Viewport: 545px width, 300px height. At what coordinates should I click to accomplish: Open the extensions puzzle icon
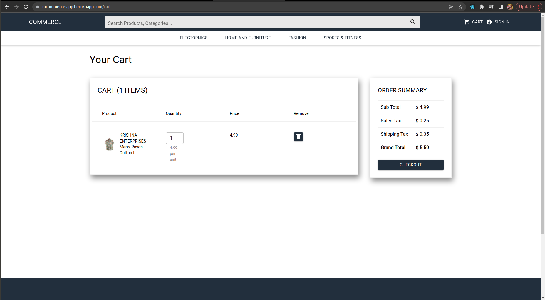point(482,7)
